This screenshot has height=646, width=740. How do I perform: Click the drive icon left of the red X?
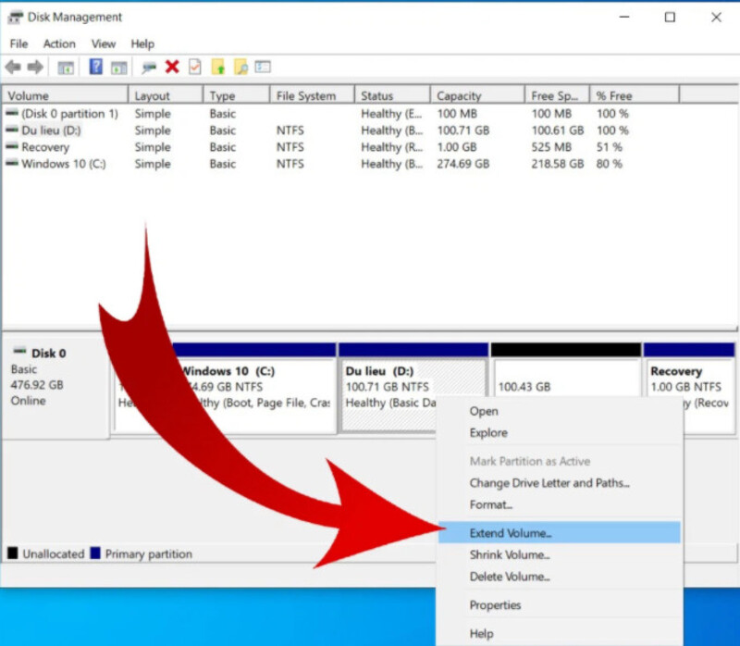coord(149,68)
